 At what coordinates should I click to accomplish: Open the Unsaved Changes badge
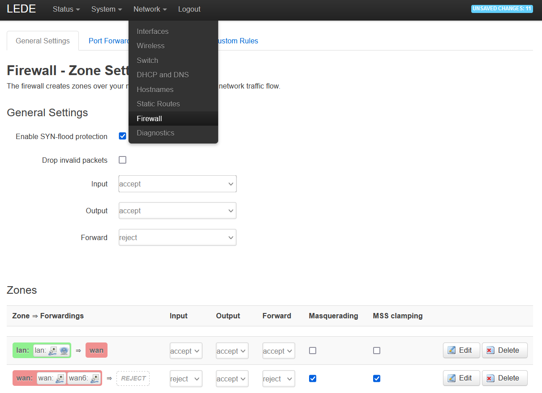coord(502,9)
